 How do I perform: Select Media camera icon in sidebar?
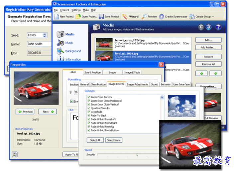pyautogui.click(x=60, y=34)
